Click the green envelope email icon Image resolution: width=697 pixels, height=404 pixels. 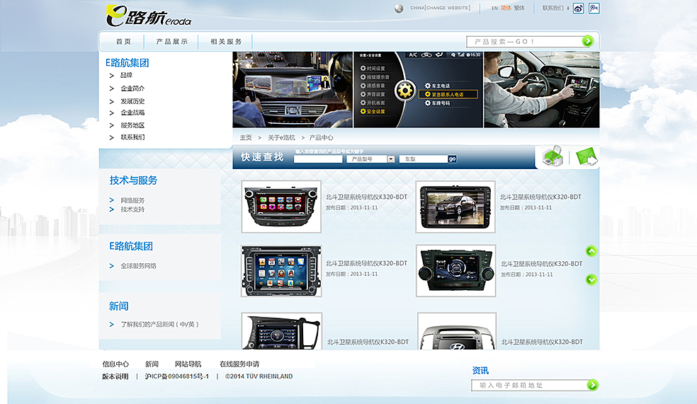[x=586, y=156]
